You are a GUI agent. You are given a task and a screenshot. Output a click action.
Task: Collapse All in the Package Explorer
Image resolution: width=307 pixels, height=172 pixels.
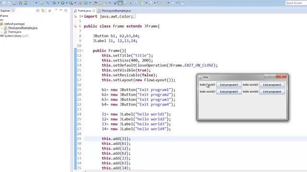coord(38,11)
